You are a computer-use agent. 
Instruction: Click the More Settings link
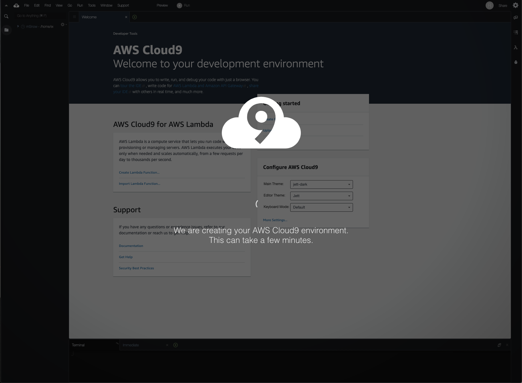[x=275, y=220]
